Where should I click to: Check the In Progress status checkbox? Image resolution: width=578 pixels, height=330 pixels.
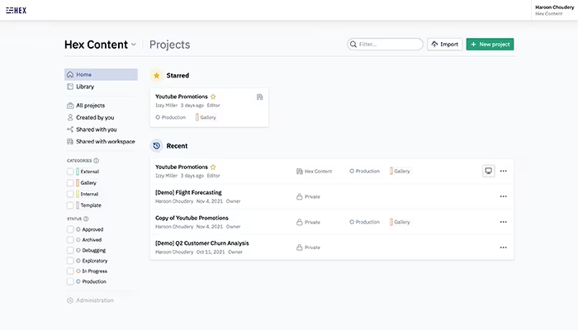click(x=70, y=271)
